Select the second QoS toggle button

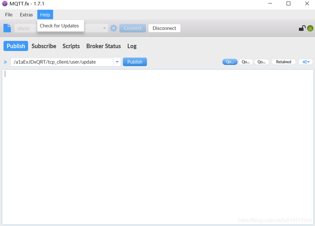tap(245, 62)
